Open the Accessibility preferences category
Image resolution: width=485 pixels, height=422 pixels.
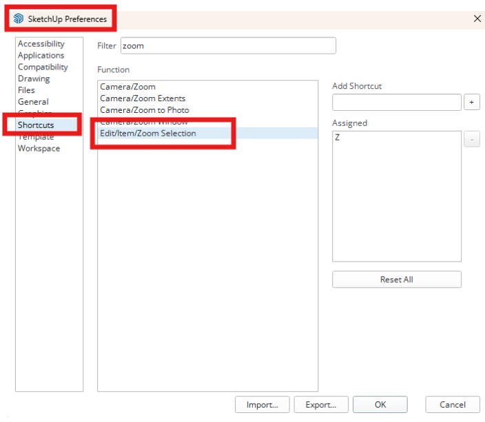(41, 44)
